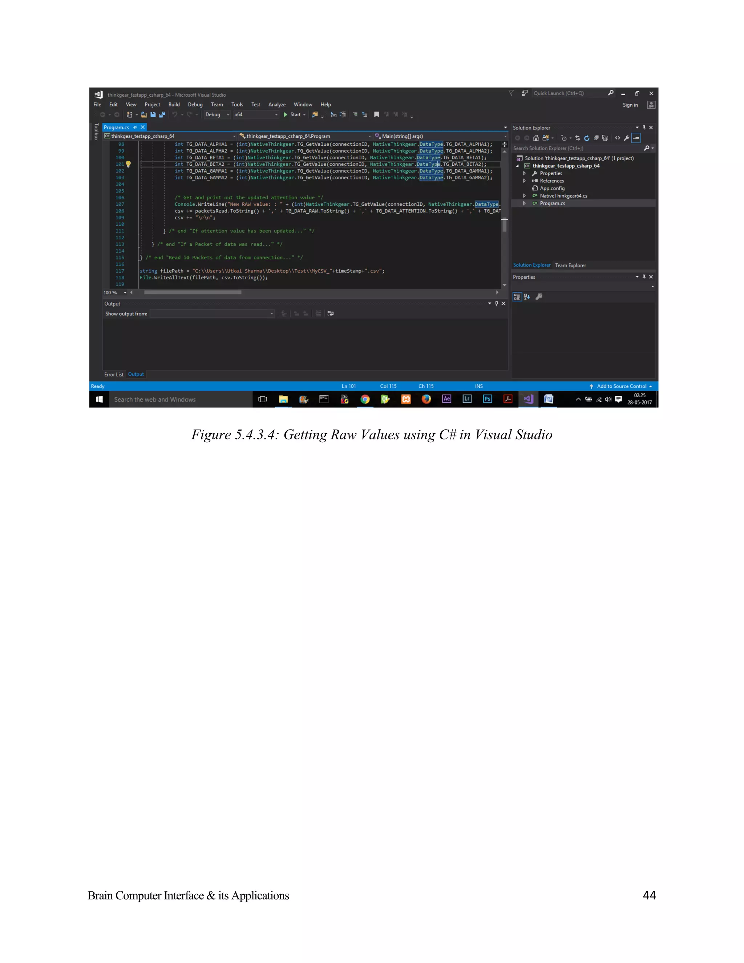This screenshot has width=744, height=963.
Task: Switch to the Team Explorer tab
Action: (570, 265)
